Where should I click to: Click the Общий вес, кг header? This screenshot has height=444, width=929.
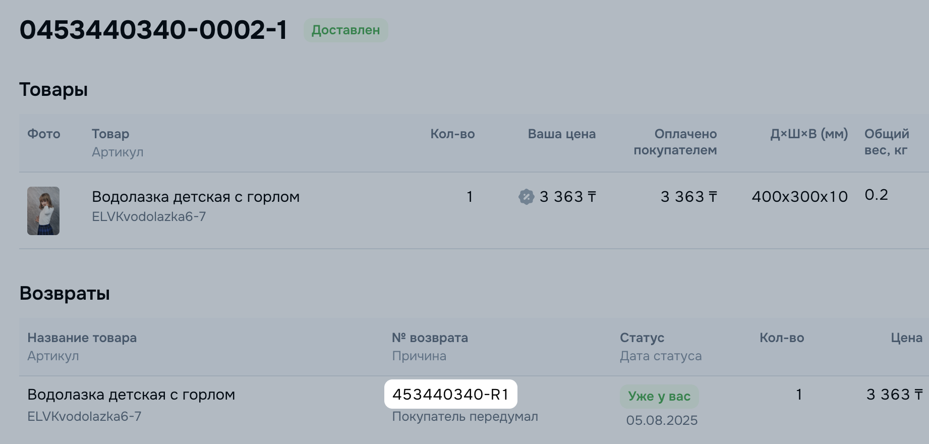click(887, 142)
